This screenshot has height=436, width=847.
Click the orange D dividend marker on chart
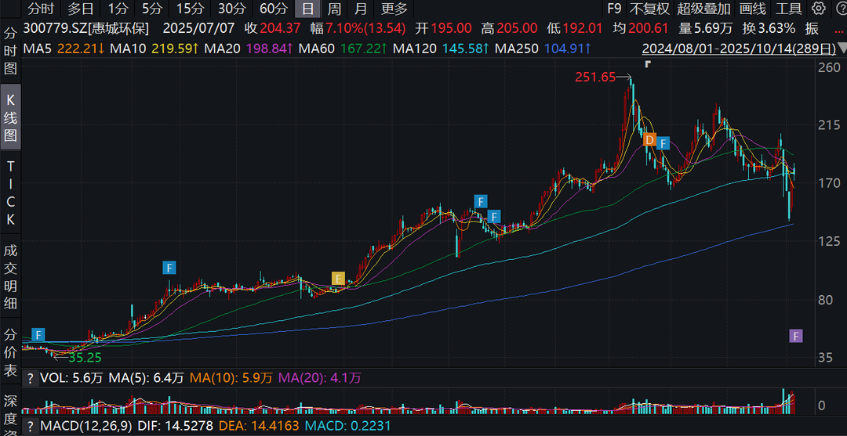[x=649, y=141]
